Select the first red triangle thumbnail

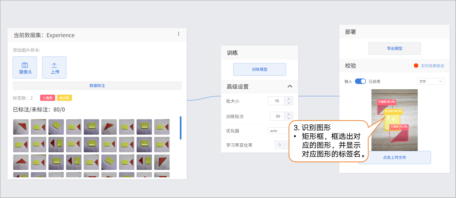tap(21, 127)
